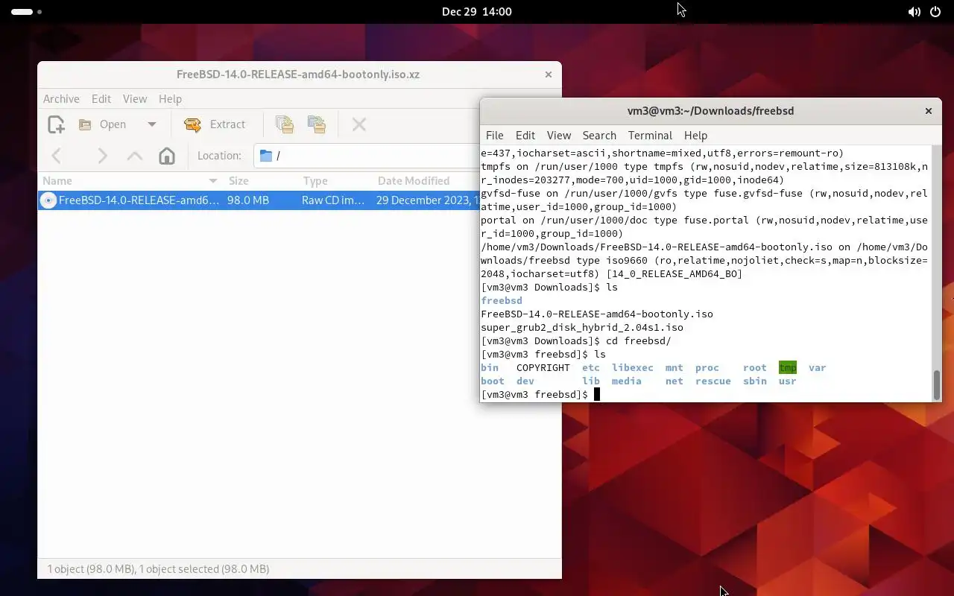The width and height of the screenshot is (954, 596).
Task: Click the power icon in the top bar
Action: click(x=935, y=12)
